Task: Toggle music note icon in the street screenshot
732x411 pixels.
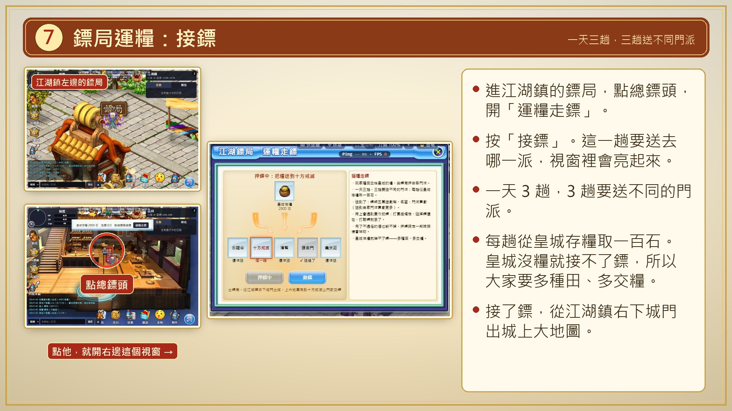Action: 194,73
